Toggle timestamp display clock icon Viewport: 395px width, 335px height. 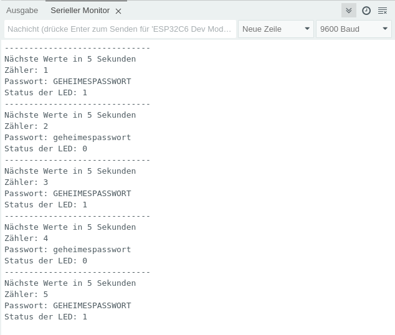(366, 11)
